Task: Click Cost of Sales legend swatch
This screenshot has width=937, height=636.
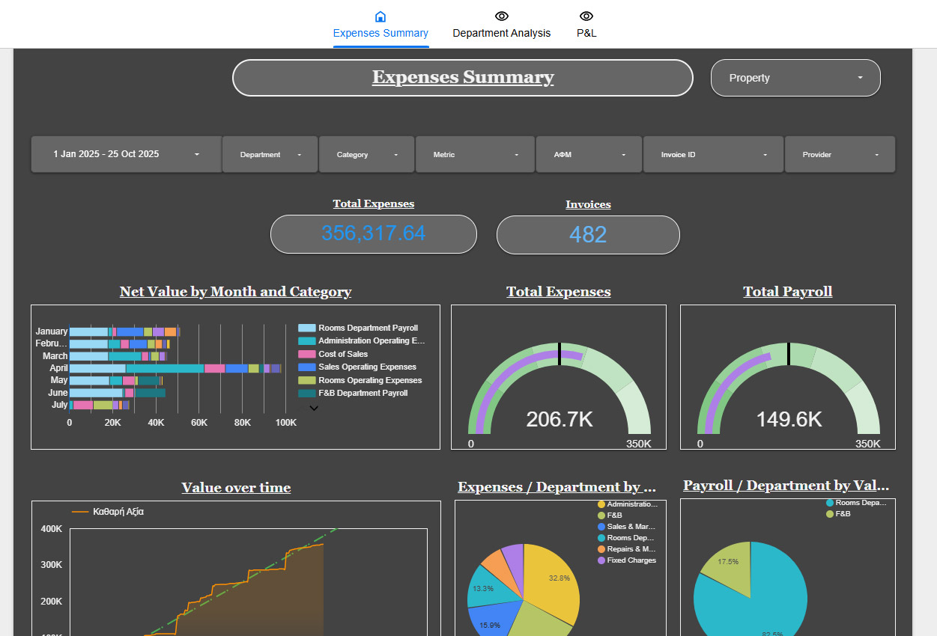Action: pos(306,354)
